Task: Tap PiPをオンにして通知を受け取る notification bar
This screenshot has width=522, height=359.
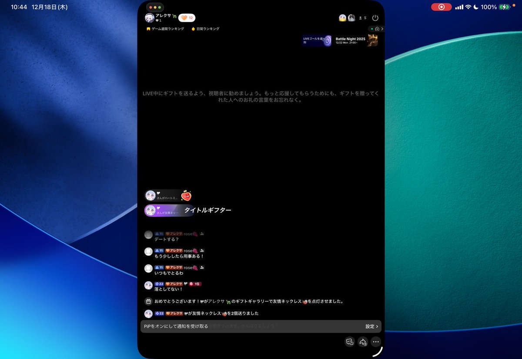Action: click(261, 326)
